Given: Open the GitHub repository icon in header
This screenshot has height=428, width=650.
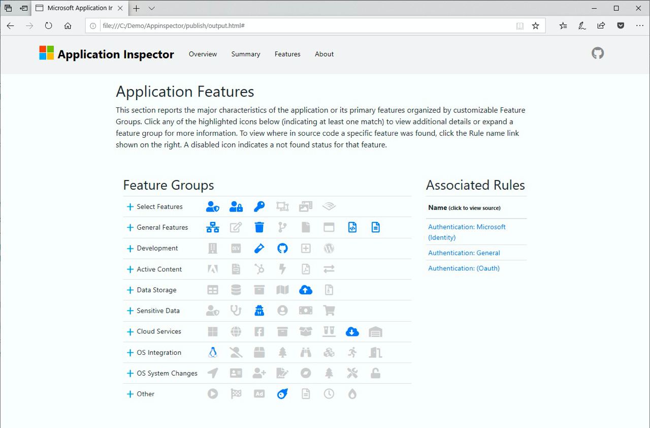Looking at the screenshot, I should [598, 53].
